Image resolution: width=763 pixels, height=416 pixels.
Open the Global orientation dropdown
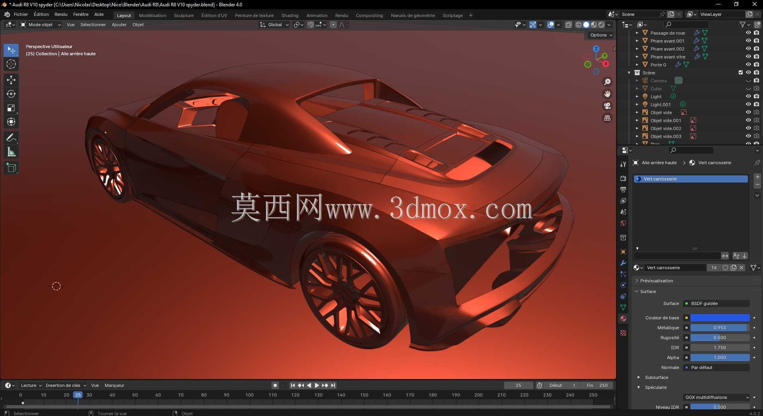[x=274, y=25]
